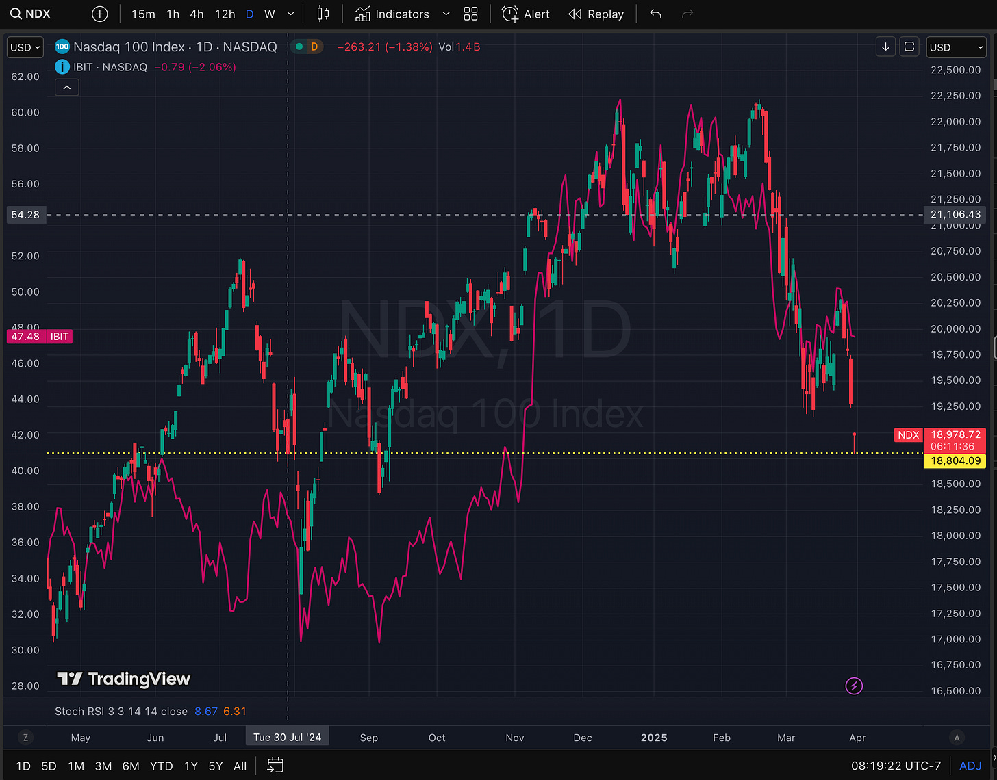Open the chart layout grid icon
The image size is (997, 780).
coord(470,14)
